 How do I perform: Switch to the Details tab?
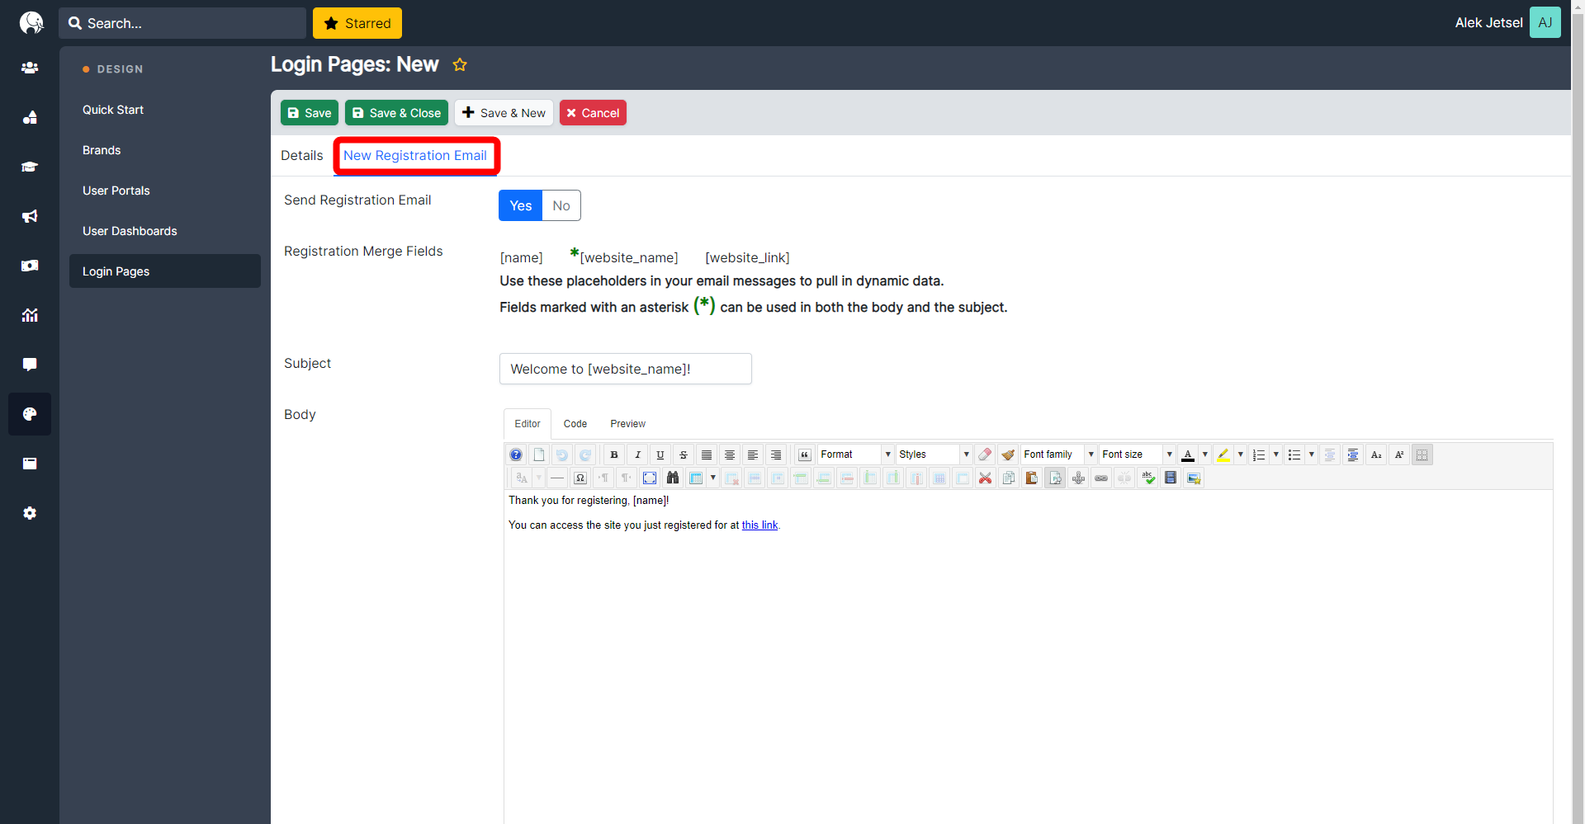point(302,155)
